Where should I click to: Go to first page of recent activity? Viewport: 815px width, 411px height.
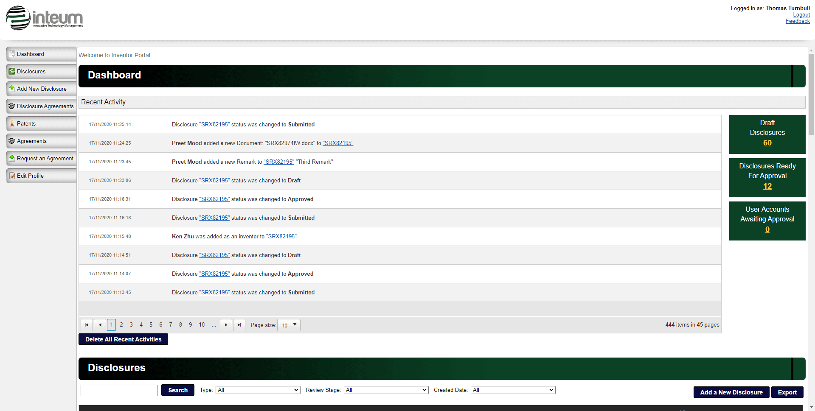[x=87, y=325]
